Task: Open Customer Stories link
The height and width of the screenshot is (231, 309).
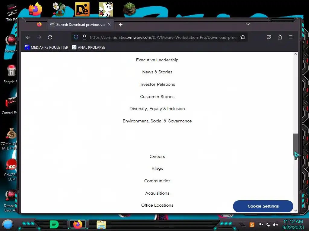Action: click(x=157, y=97)
